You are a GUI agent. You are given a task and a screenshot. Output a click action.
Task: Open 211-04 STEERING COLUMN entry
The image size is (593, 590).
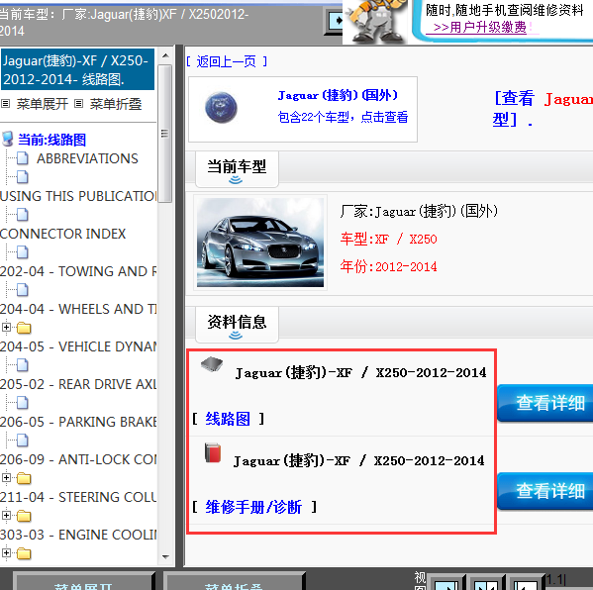point(78,497)
